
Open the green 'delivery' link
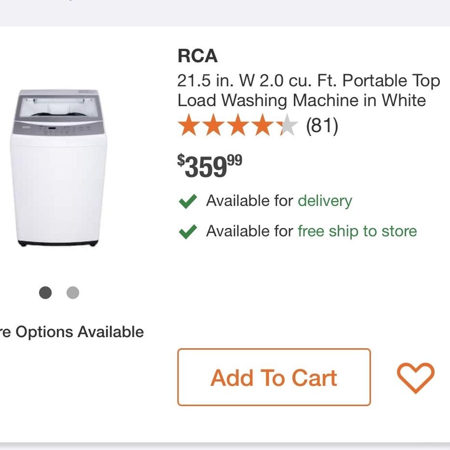(325, 201)
